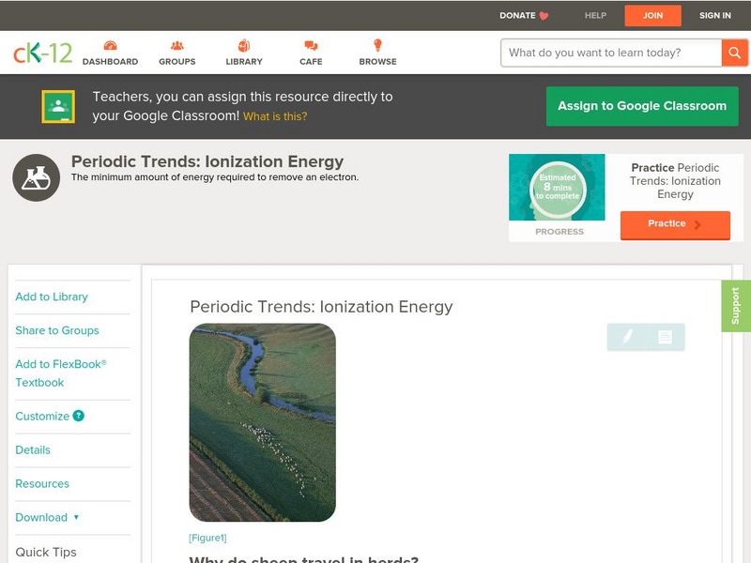
Task: Click the LIBRARY menu label
Action: point(244,61)
